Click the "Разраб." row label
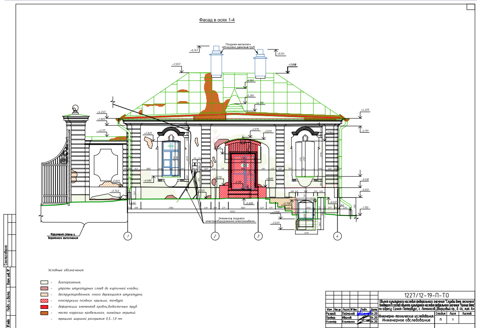Viewport: 477px width, 328px height. click(331, 313)
